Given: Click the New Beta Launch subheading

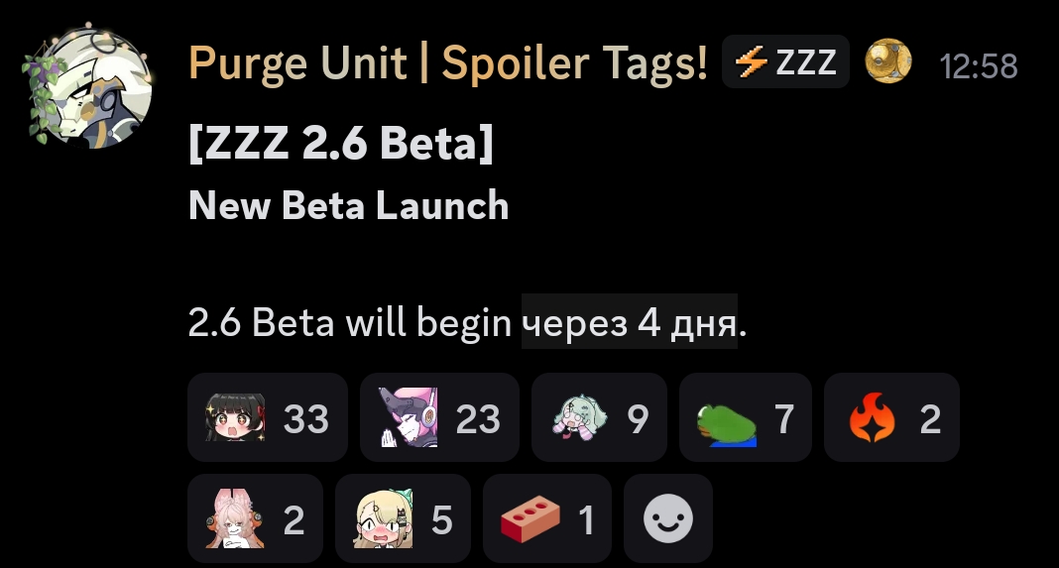Looking at the screenshot, I should [x=348, y=205].
